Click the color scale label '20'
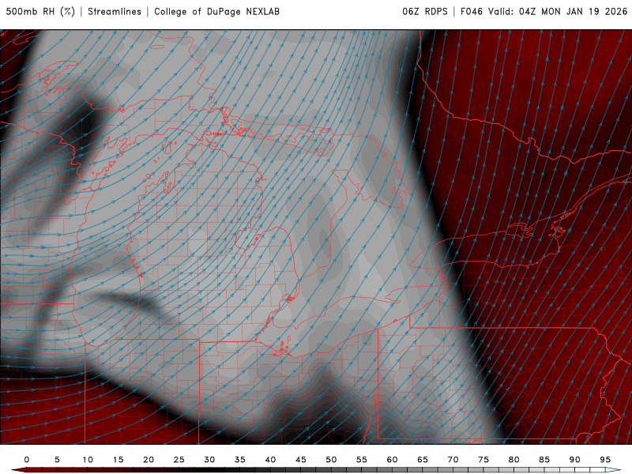 click(x=149, y=460)
